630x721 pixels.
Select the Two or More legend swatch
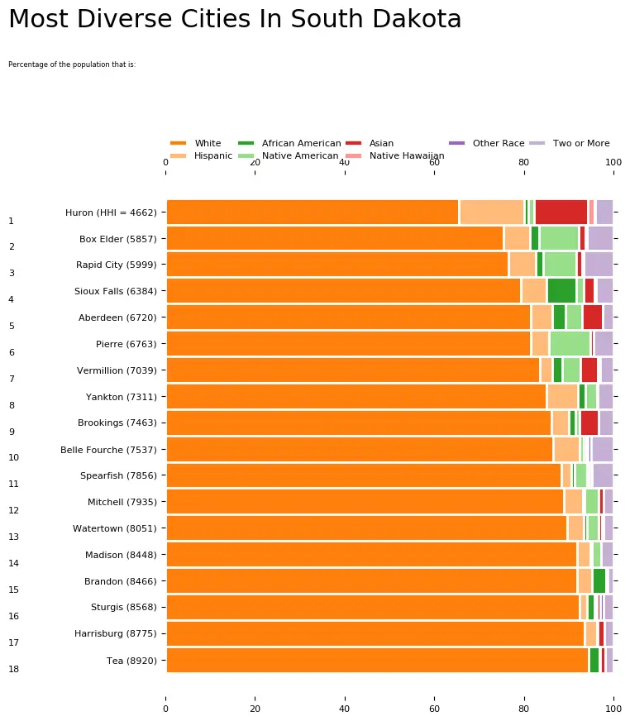(537, 143)
